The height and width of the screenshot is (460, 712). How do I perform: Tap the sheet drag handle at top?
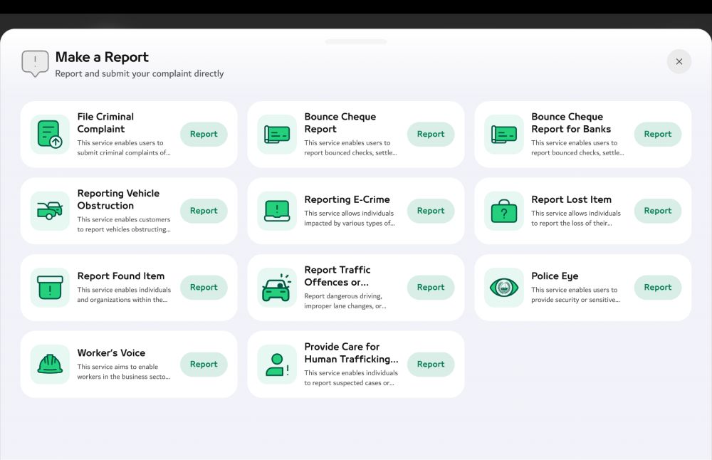pos(356,42)
